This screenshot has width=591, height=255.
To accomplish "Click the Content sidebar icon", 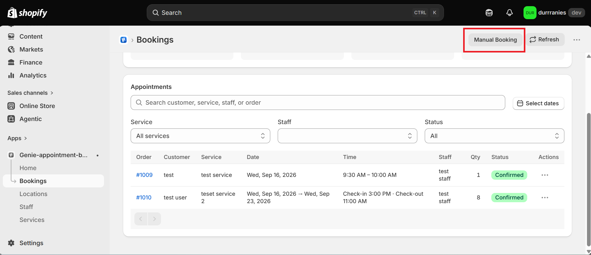I will pyautogui.click(x=11, y=36).
